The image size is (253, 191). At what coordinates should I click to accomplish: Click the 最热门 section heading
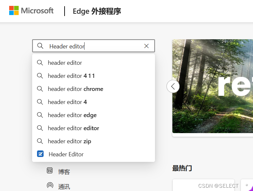182,168
